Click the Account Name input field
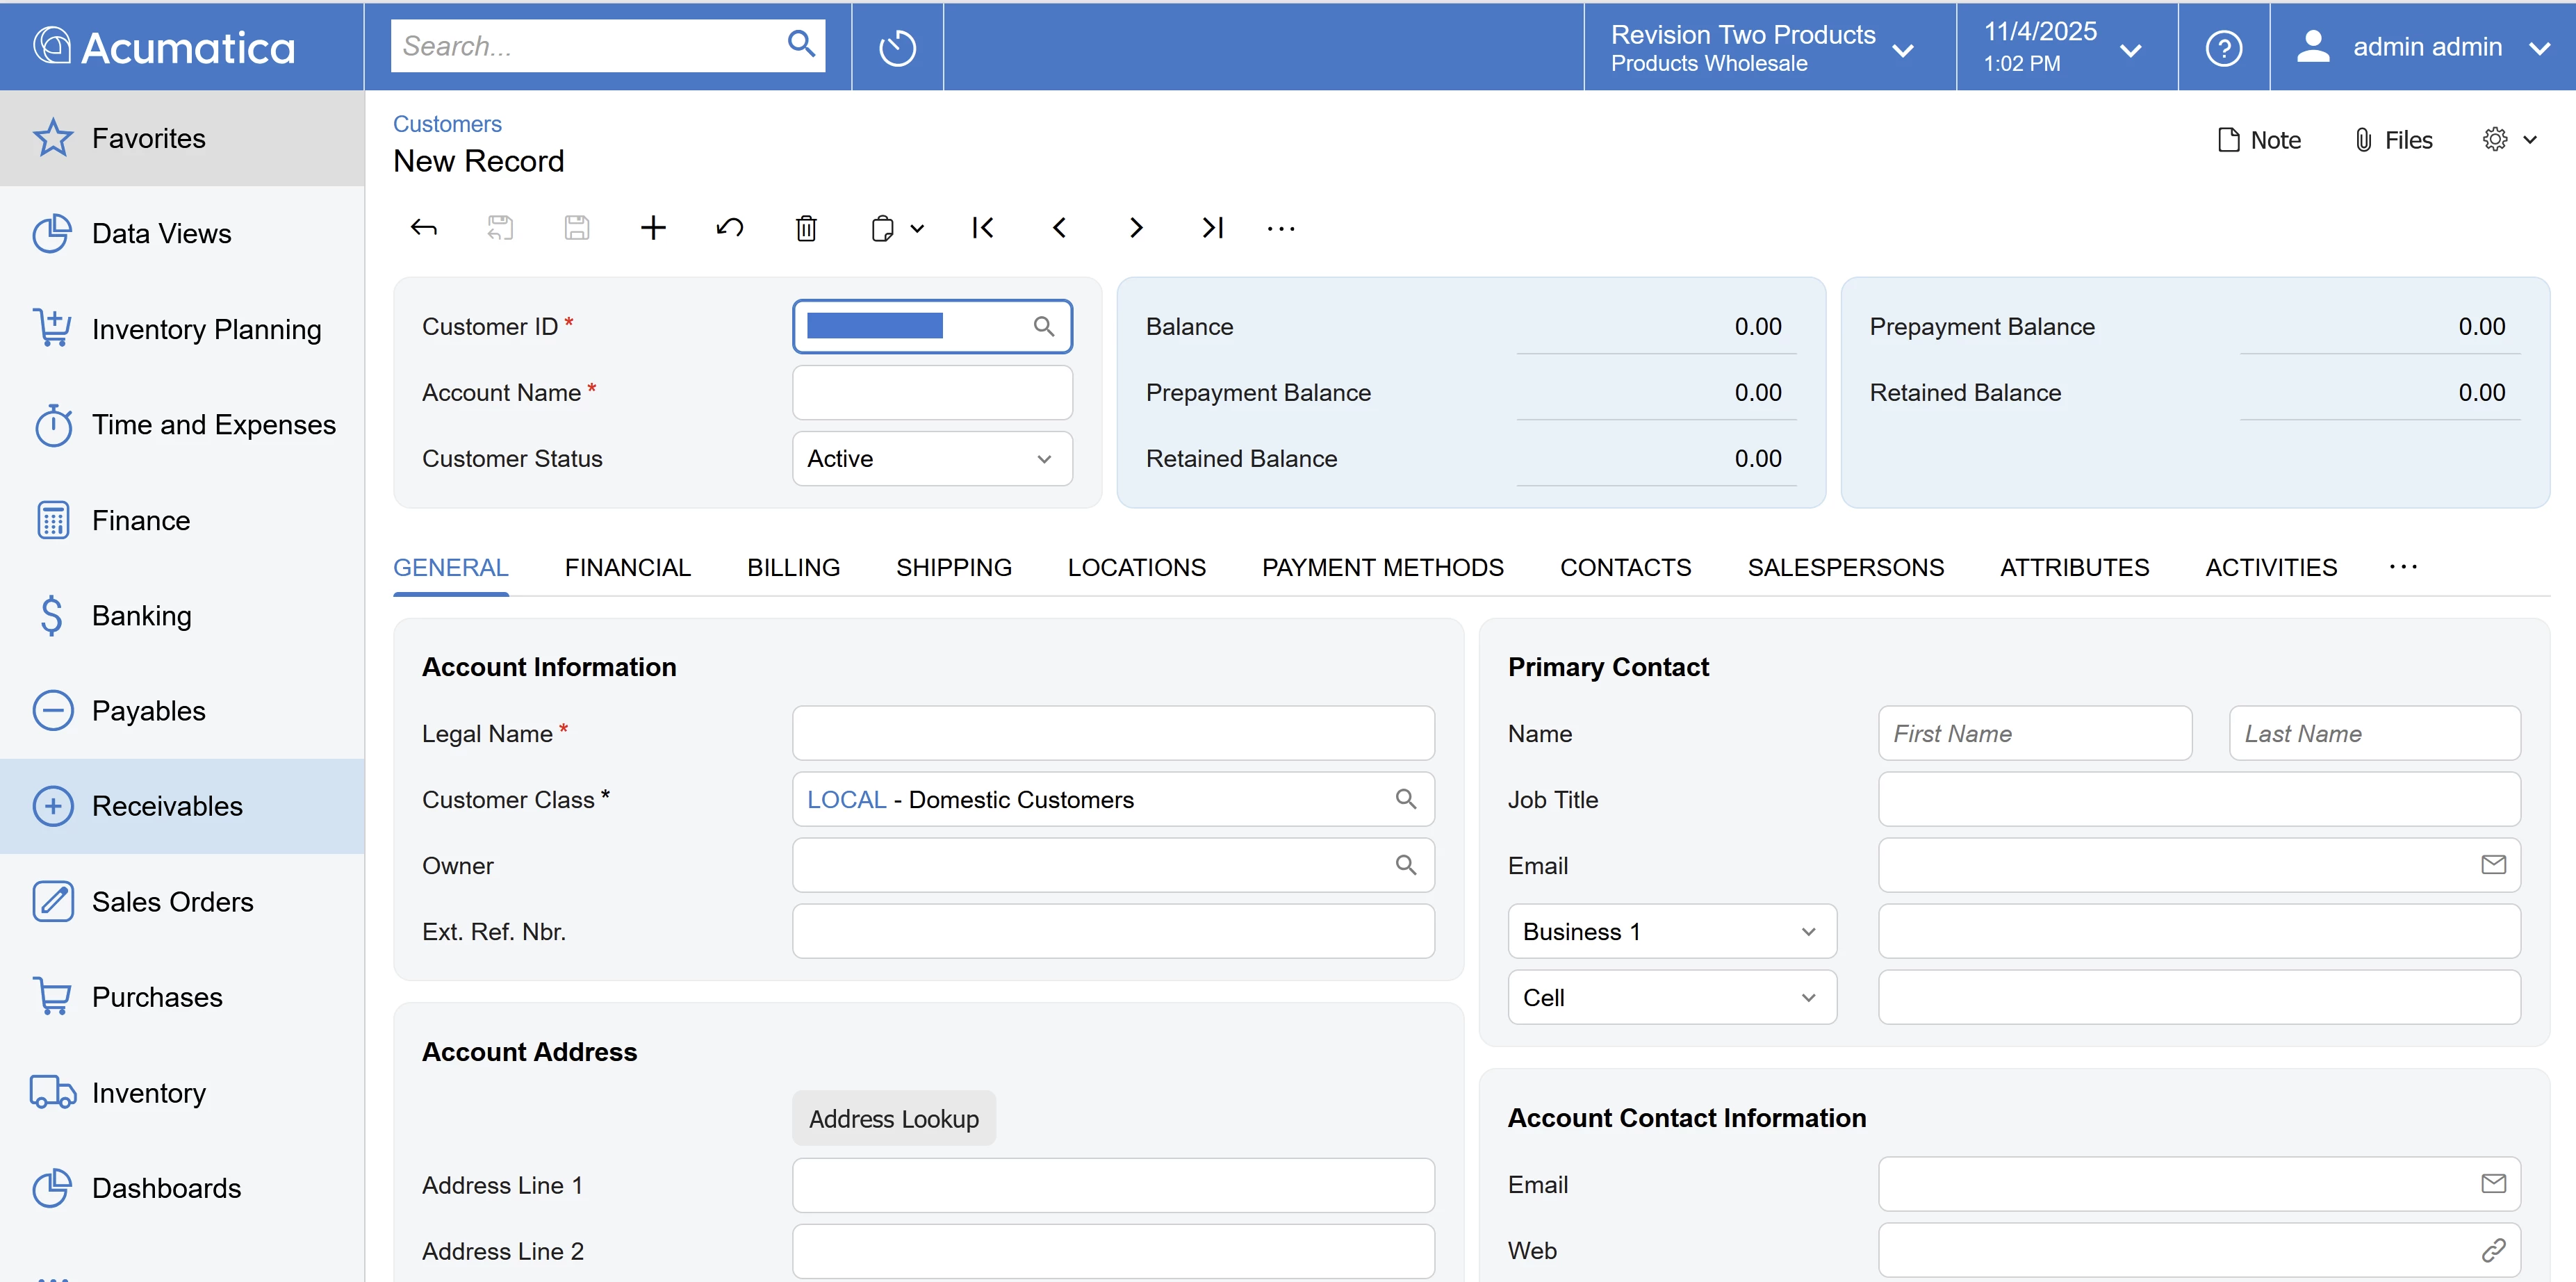This screenshot has height=1282, width=2576. (x=932, y=393)
